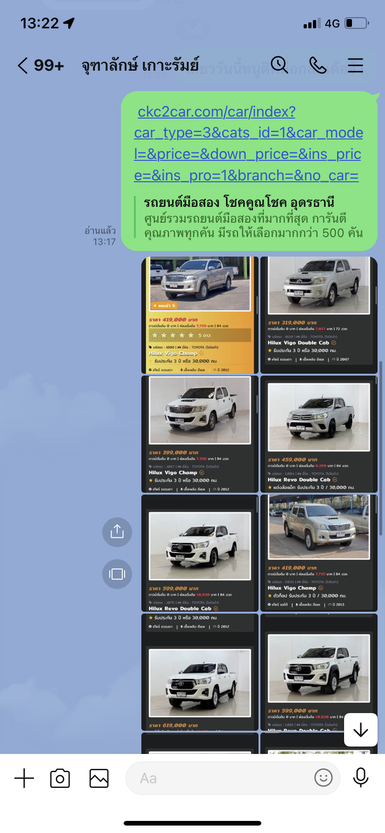Open photo of Vigo Double Cab 319,000
The image size is (385, 833).
click(x=319, y=315)
